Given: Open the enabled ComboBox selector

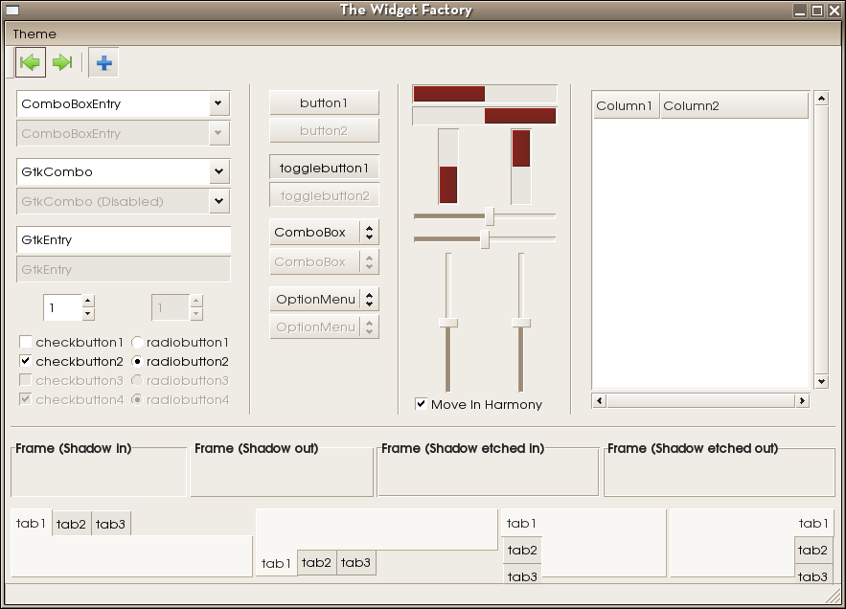Looking at the screenshot, I should coord(324,232).
